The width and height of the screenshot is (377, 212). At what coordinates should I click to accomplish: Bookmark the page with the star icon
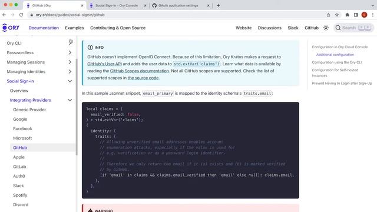(337, 15)
